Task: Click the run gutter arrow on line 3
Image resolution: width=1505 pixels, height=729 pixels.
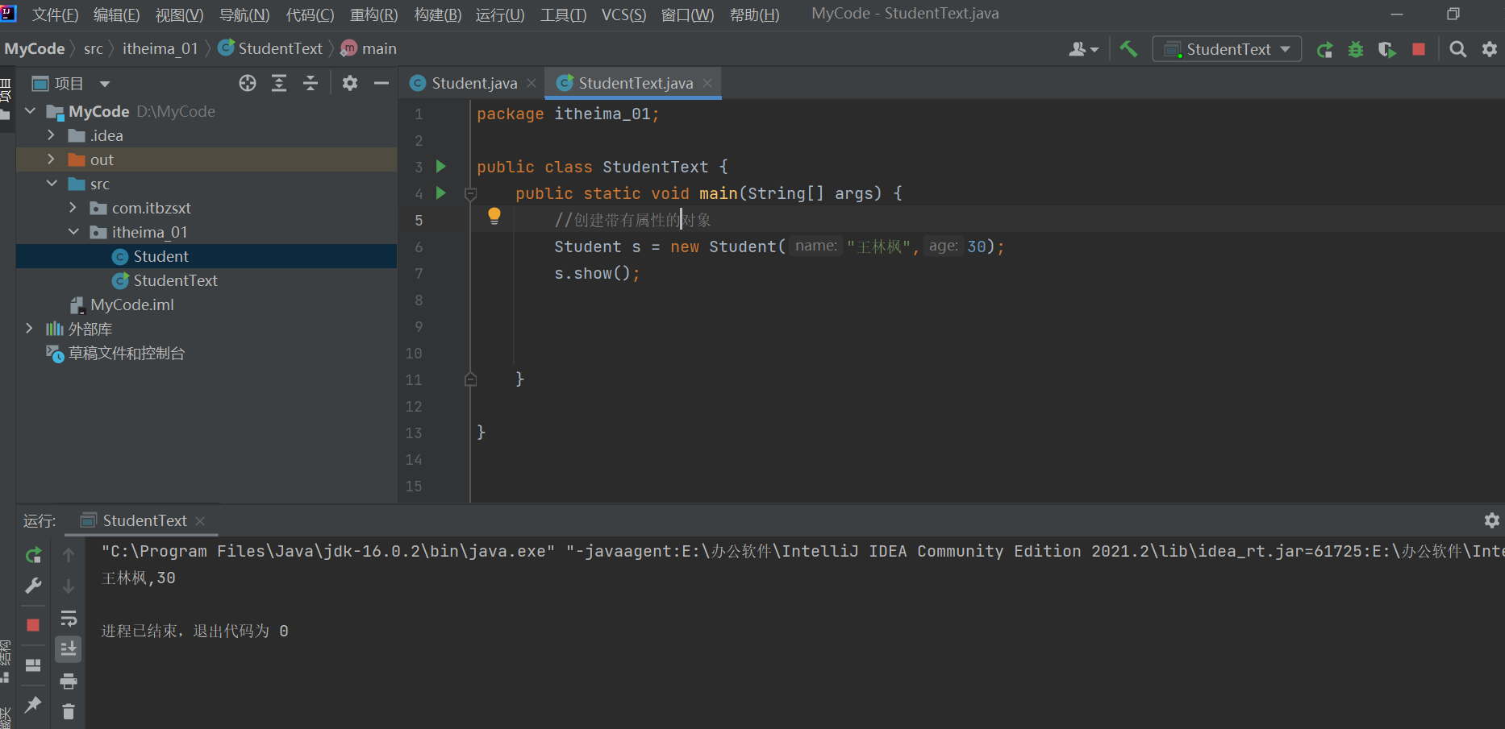Action: [441, 167]
